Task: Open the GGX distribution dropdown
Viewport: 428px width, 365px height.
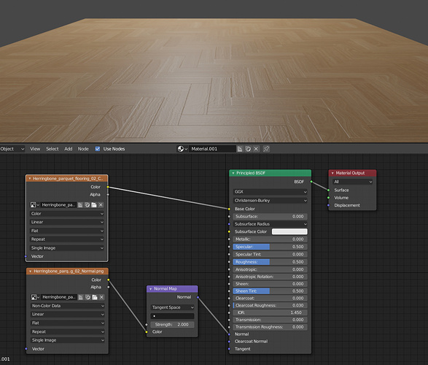Action: [x=270, y=192]
